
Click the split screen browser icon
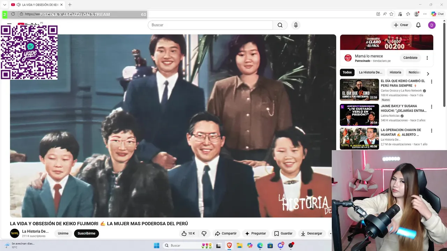click(x=378, y=14)
